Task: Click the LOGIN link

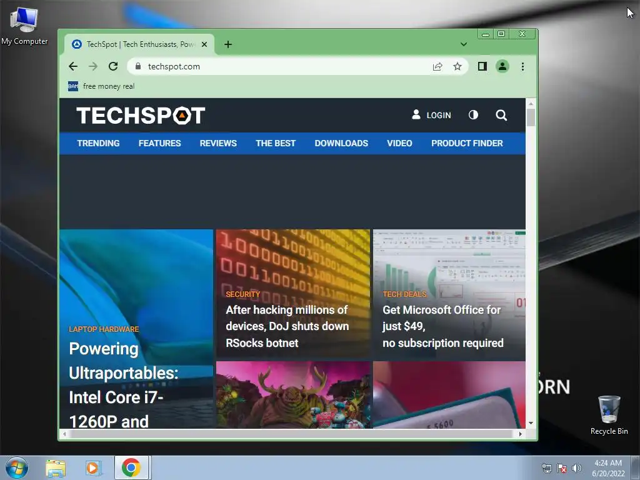Action: pos(431,115)
